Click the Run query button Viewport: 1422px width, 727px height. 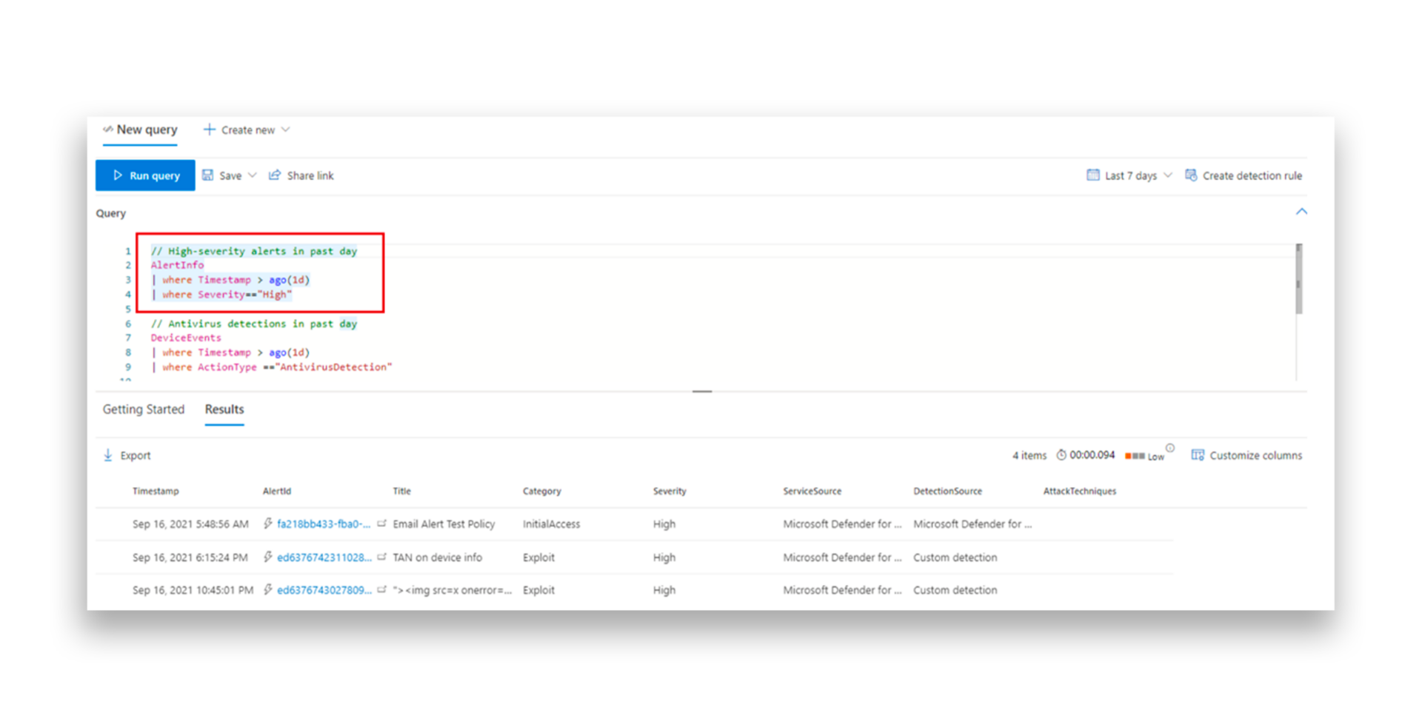(x=145, y=175)
